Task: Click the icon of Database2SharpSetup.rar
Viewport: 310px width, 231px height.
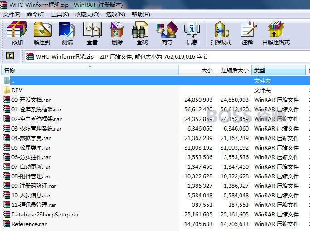Action: (7, 214)
